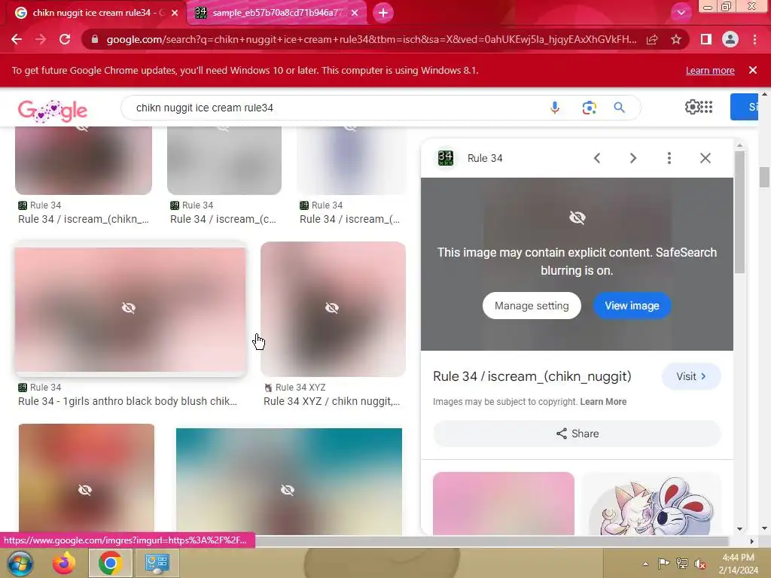The image size is (771, 578).
Task: Click the Visit button with chevron
Action: click(691, 376)
